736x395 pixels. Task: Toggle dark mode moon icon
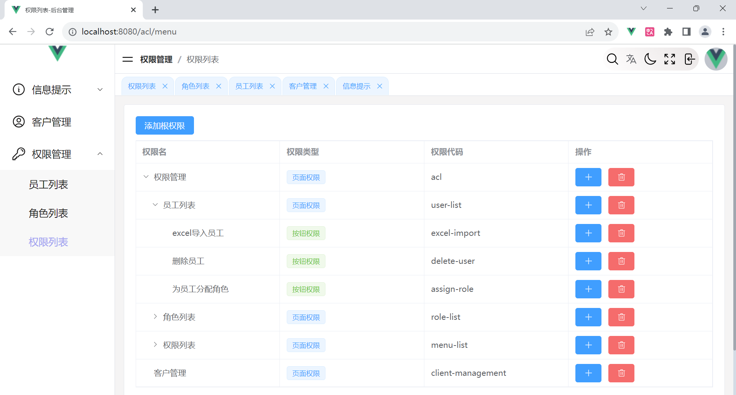coord(650,59)
